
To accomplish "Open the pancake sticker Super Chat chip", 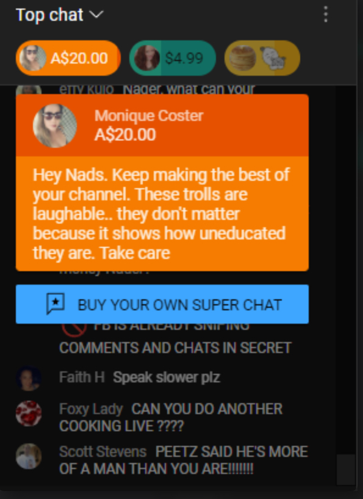I will point(262,58).
